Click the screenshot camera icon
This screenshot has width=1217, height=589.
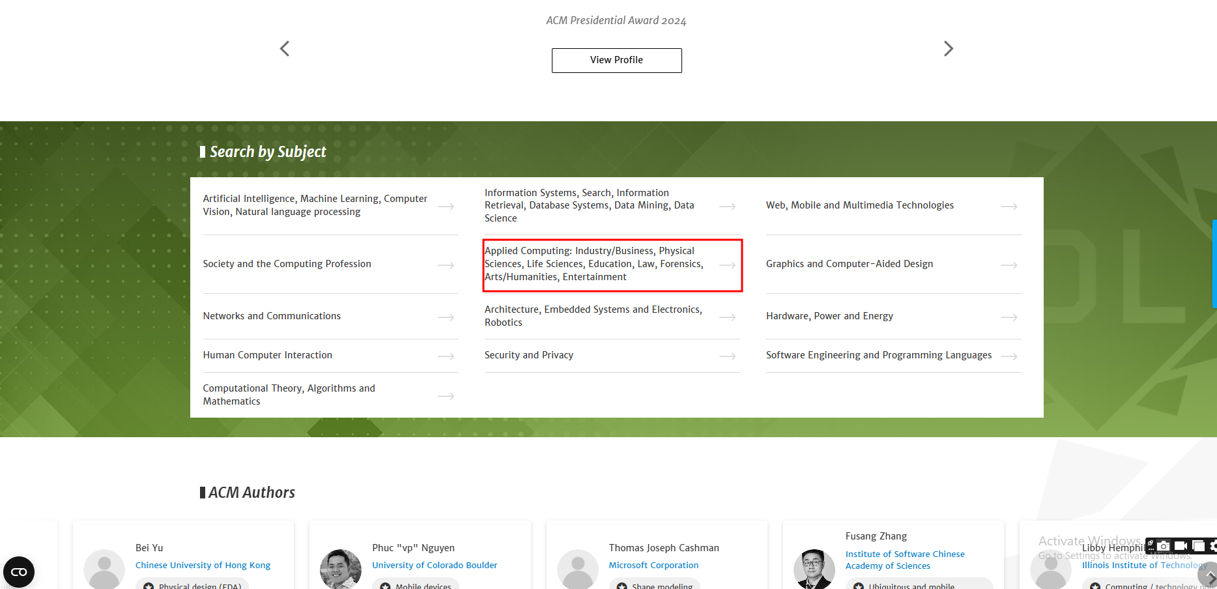pyautogui.click(x=1164, y=546)
